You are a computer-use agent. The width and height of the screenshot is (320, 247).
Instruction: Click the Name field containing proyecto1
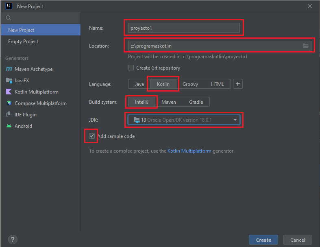184,28
